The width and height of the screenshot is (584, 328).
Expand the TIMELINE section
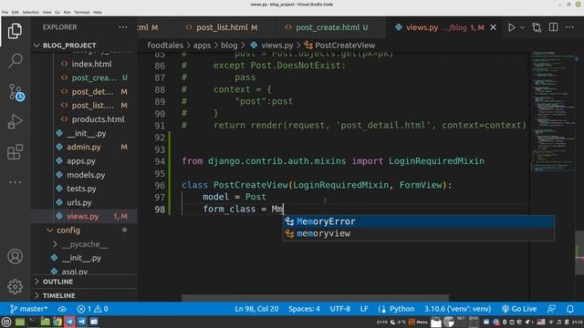84,295
